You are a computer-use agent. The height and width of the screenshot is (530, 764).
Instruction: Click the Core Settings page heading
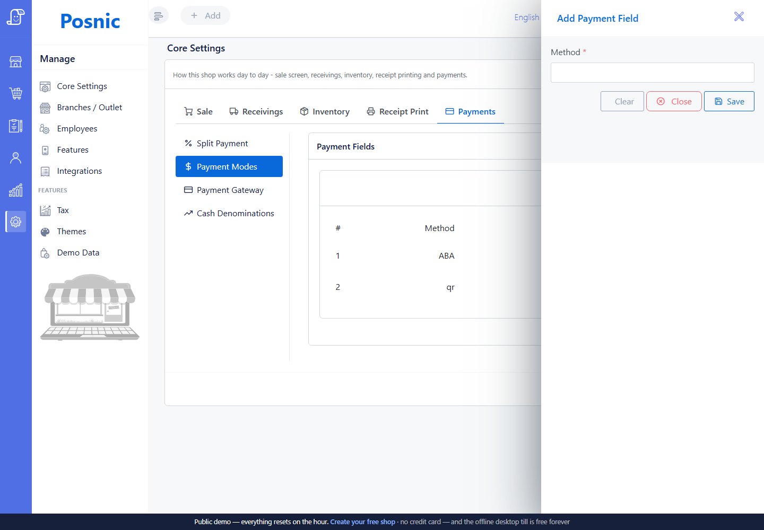pos(196,48)
